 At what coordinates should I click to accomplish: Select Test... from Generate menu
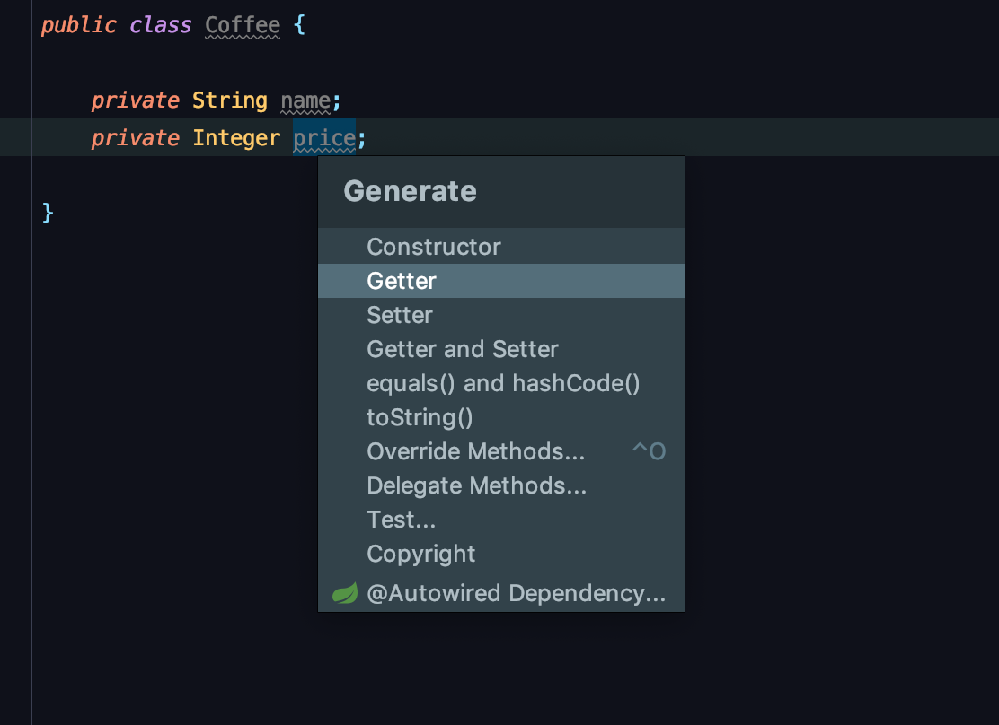(x=402, y=520)
